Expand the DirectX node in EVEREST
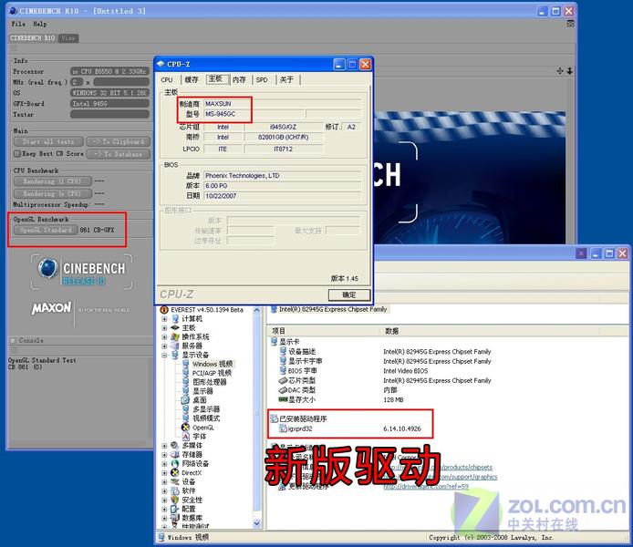This screenshot has height=547, width=633. [164, 473]
